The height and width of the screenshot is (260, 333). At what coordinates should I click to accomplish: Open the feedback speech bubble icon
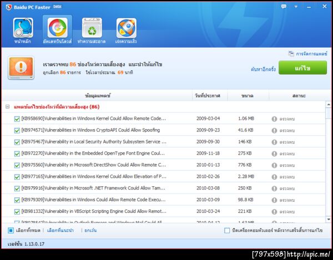tap(284, 6)
